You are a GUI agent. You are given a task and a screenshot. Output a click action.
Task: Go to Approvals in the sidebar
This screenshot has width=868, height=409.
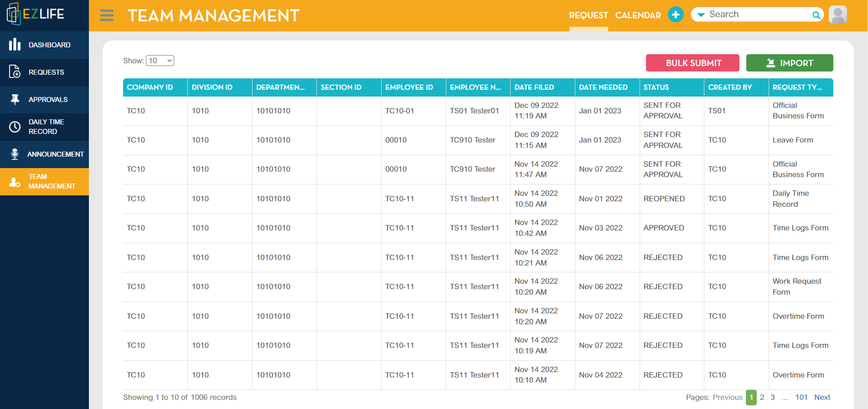(44, 99)
